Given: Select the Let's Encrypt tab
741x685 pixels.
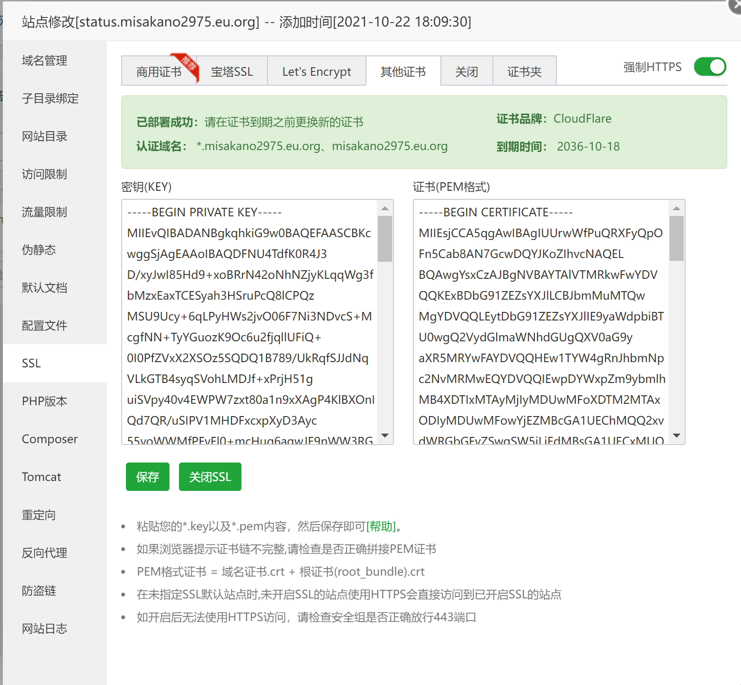Looking at the screenshot, I should [x=316, y=71].
